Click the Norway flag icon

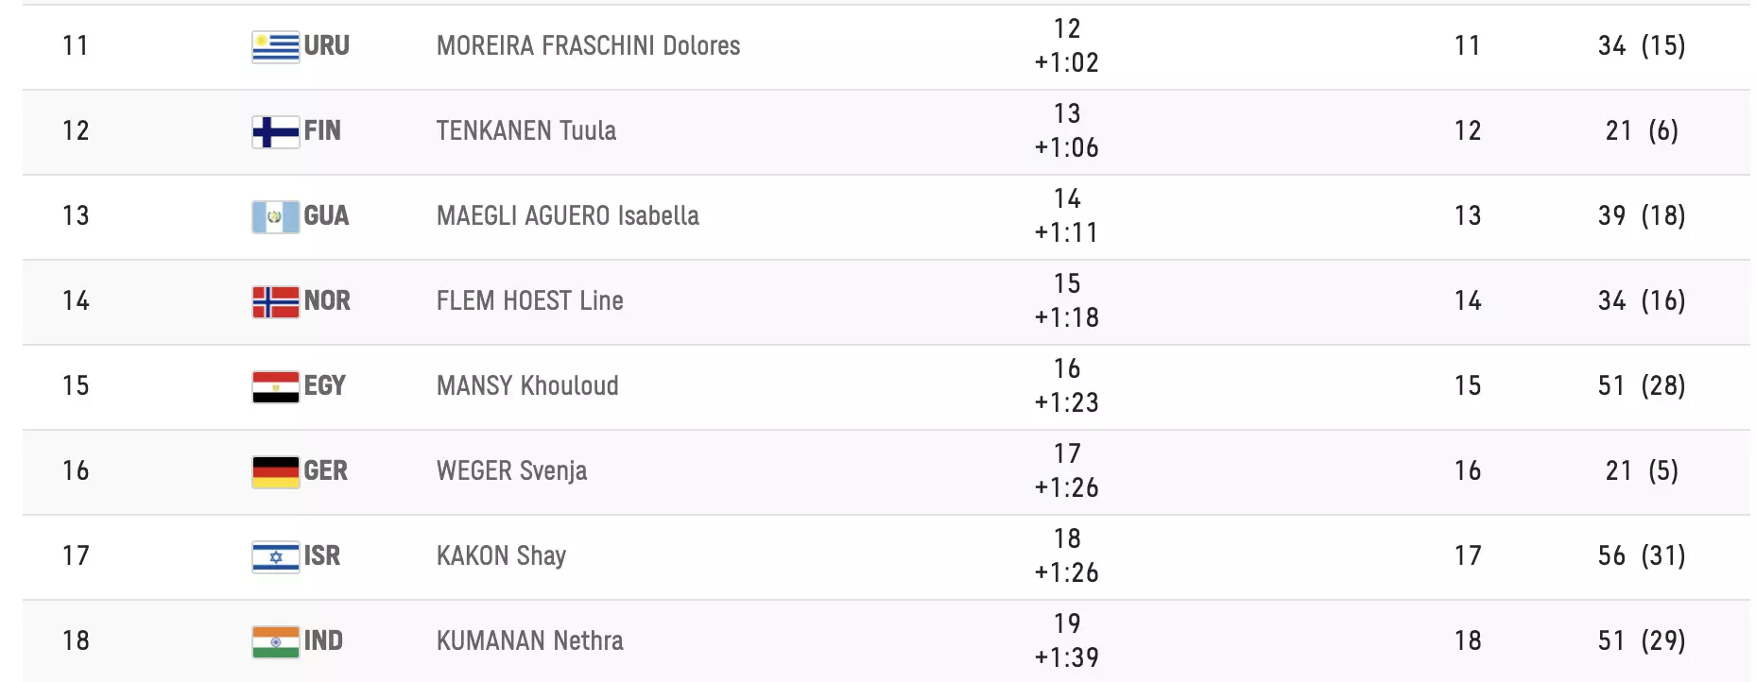click(275, 301)
